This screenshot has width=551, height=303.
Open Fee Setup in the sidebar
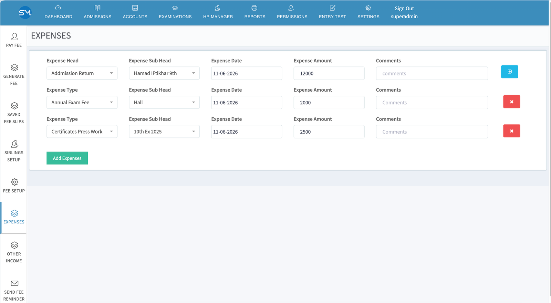coord(14,186)
